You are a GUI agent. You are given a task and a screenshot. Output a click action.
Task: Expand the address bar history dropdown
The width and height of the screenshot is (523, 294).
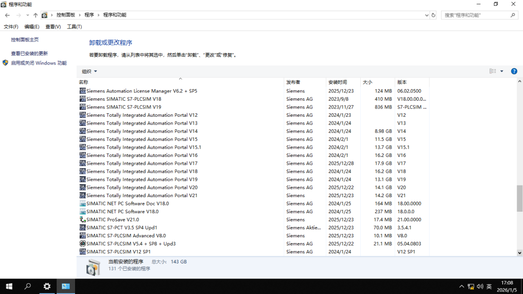(426, 15)
